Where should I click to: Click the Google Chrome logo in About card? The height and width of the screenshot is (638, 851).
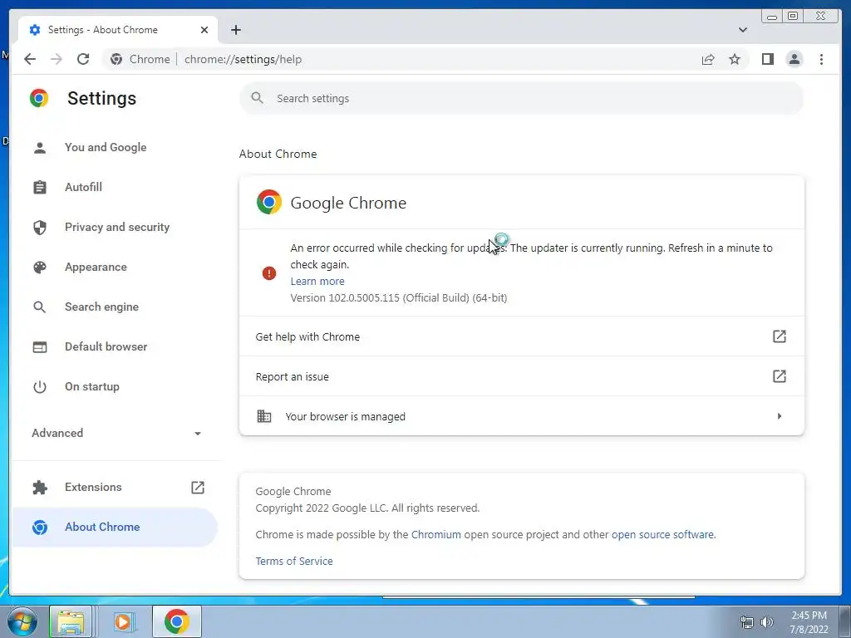[269, 203]
